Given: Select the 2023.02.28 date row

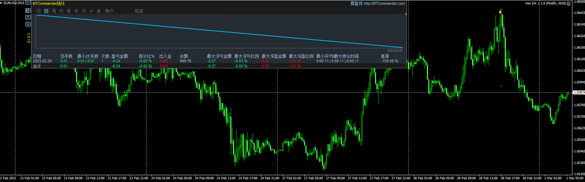Looking at the screenshot, I should (x=219, y=61).
